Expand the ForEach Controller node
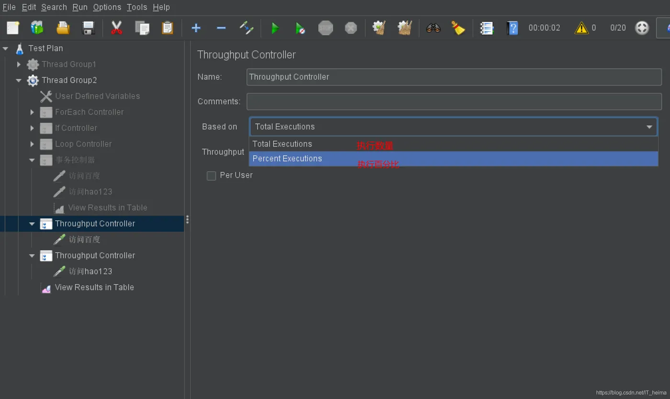The height and width of the screenshot is (399, 670). coord(32,112)
